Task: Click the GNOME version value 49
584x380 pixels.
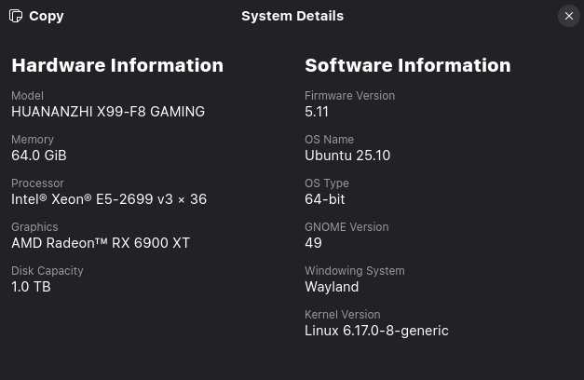Action: [x=313, y=243]
